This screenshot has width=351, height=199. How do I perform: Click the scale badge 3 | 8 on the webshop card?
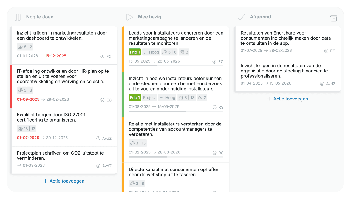coord(137,184)
